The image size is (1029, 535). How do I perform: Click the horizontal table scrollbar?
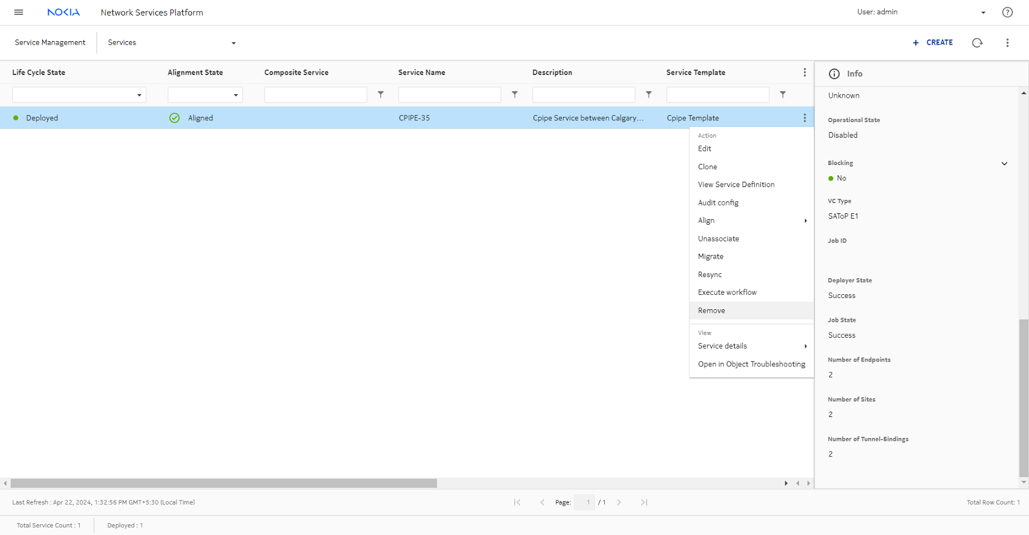coord(223,483)
